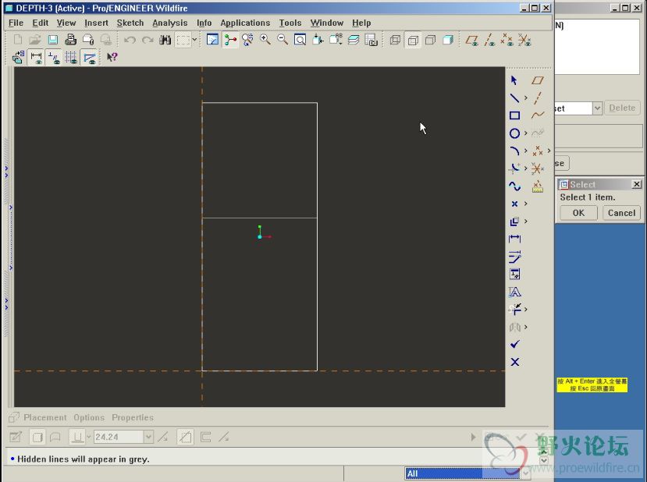This screenshot has height=482, width=647.
Task: Open the selection box dropdown arrow in toolbar
Action: click(x=194, y=40)
